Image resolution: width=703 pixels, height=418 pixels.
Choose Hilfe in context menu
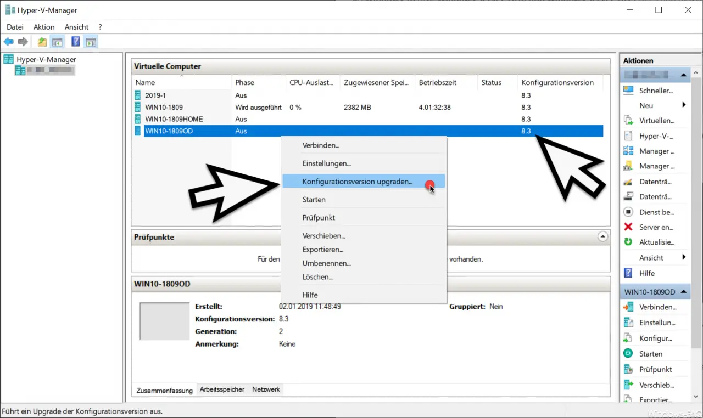pyautogui.click(x=364, y=295)
